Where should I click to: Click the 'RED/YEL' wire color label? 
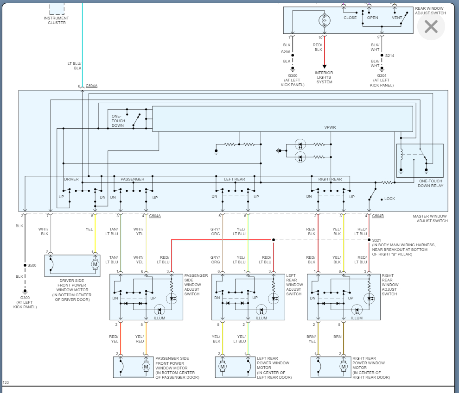tap(114, 339)
